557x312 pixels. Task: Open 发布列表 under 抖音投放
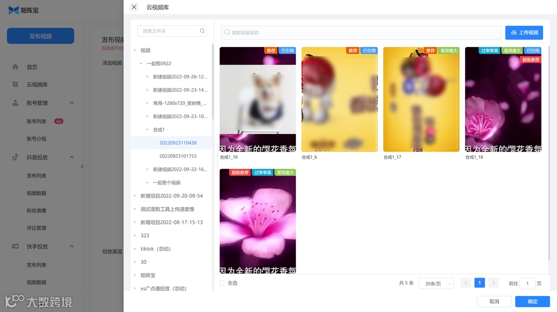pyautogui.click(x=37, y=175)
